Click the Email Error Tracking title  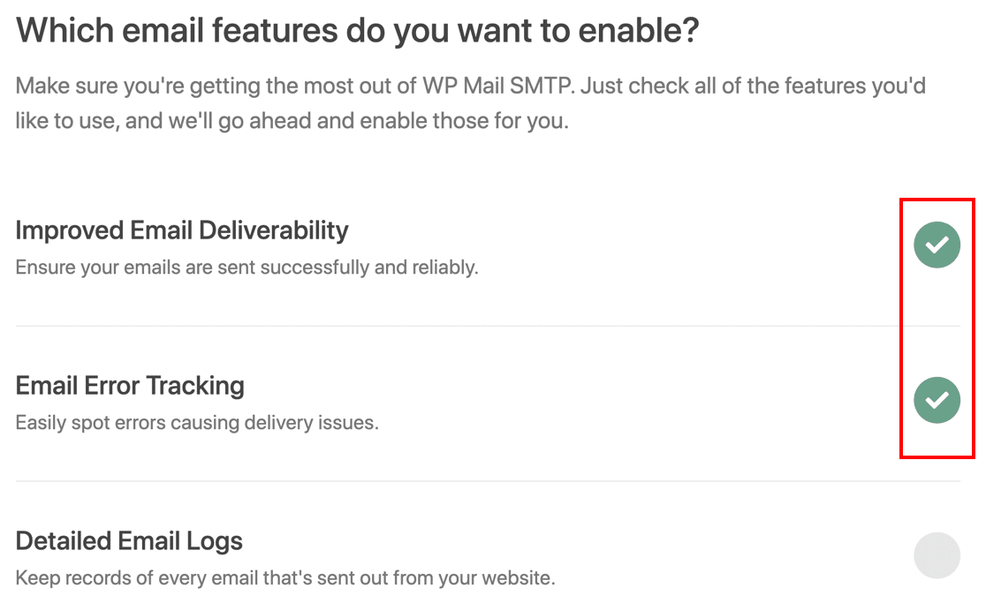pyautogui.click(x=130, y=386)
